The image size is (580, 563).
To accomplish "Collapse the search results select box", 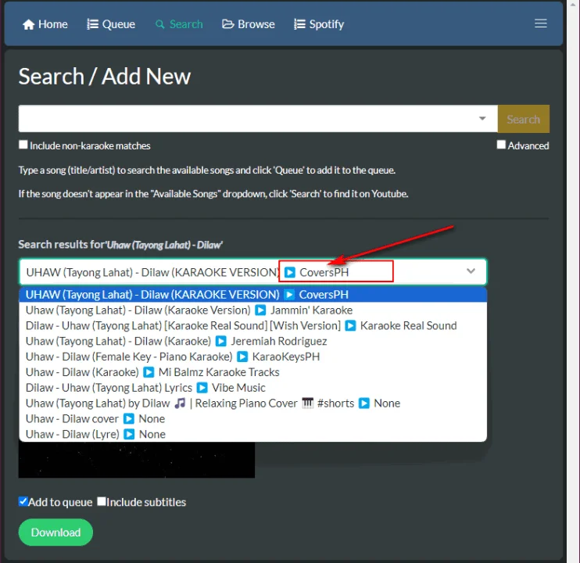I will (252, 272).
